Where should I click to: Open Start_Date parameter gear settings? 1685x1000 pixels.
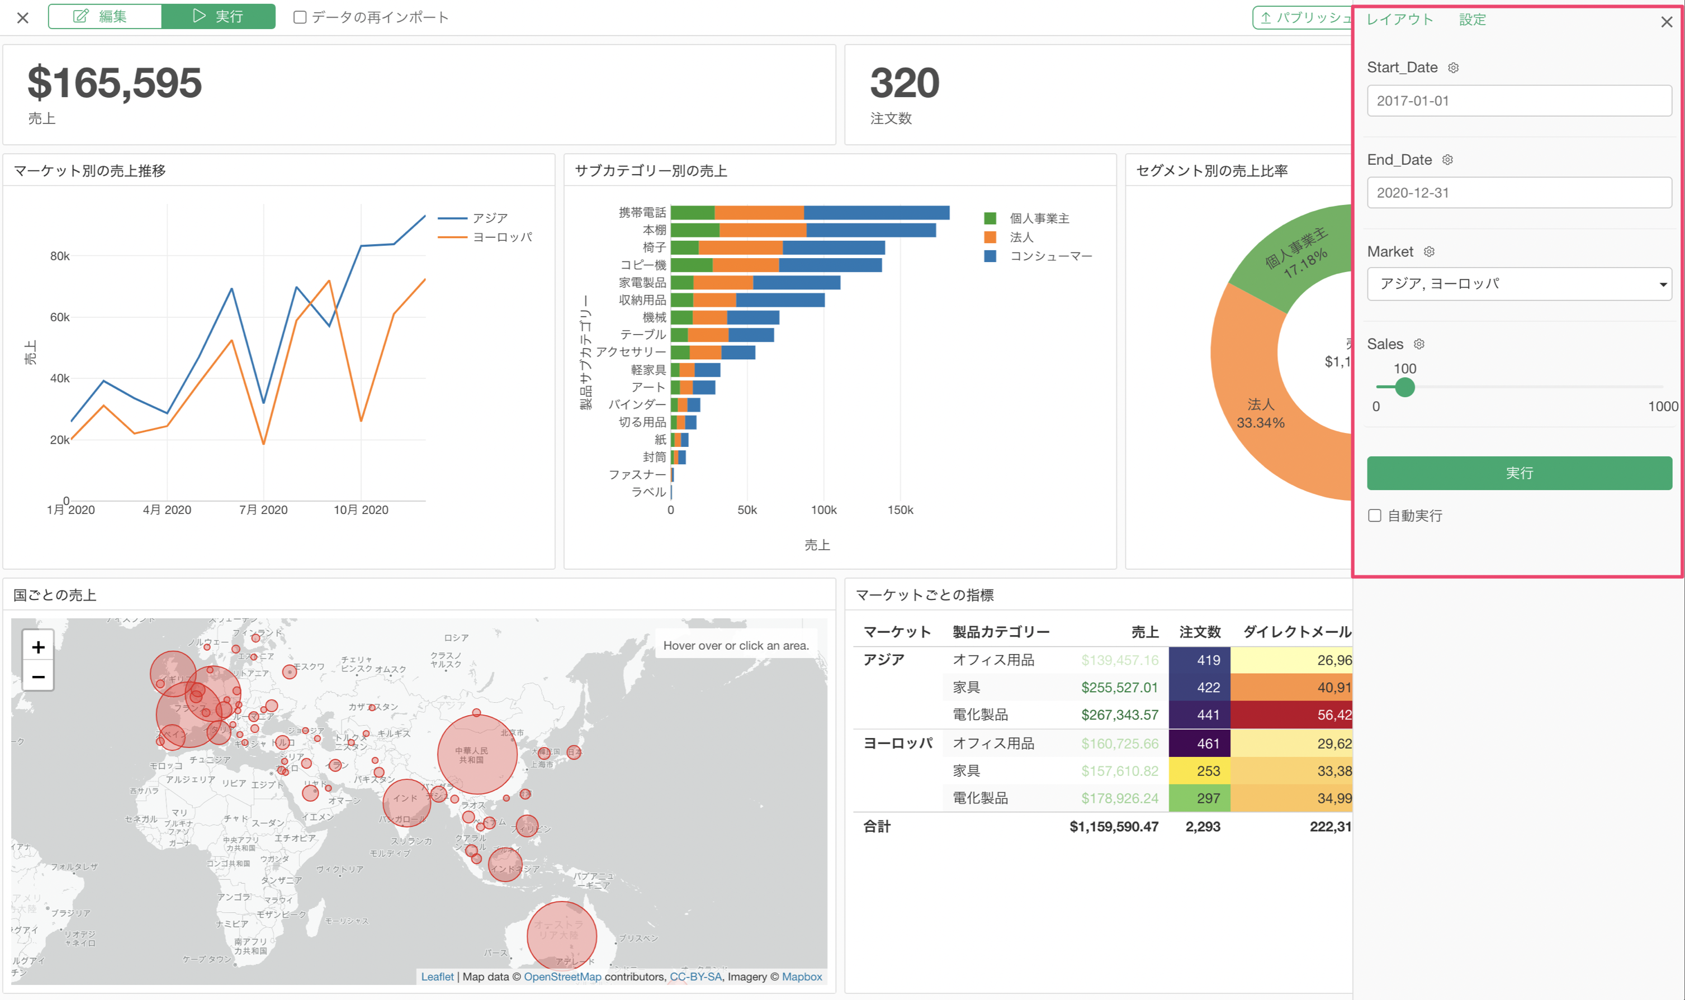pyautogui.click(x=1453, y=68)
